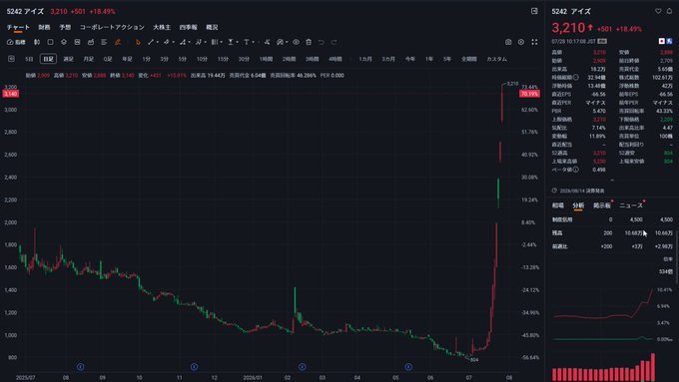Open the 掲示板 tab in side panel
The width and height of the screenshot is (679, 382).
(601, 205)
